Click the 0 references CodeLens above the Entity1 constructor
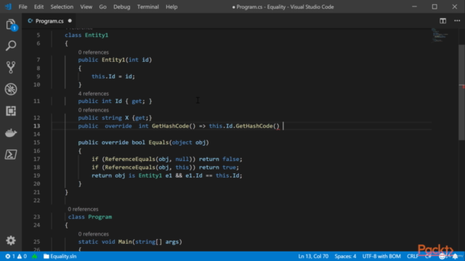Image resolution: width=465 pixels, height=261 pixels. (94, 52)
